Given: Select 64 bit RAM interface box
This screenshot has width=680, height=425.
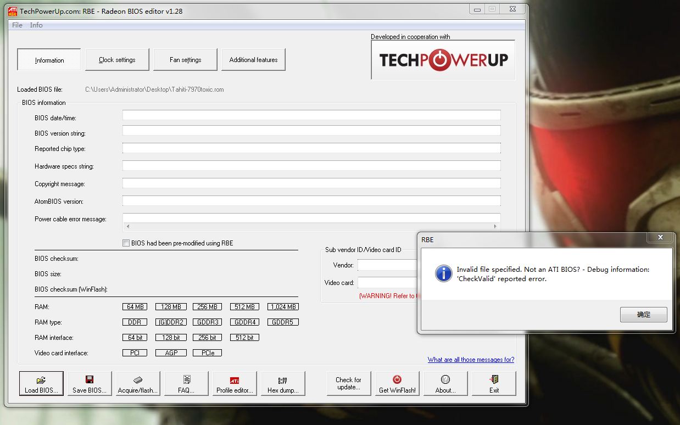Looking at the screenshot, I should tap(135, 338).
